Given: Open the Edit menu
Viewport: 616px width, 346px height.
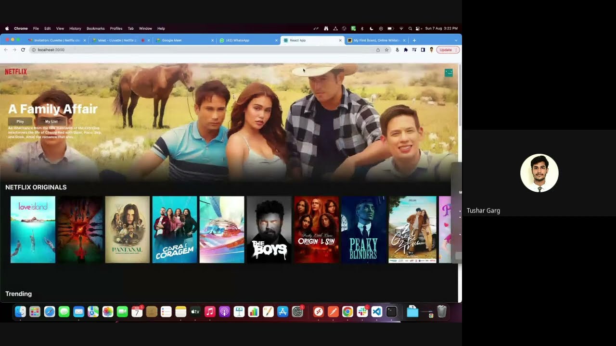Looking at the screenshot, I should point(48,28).
